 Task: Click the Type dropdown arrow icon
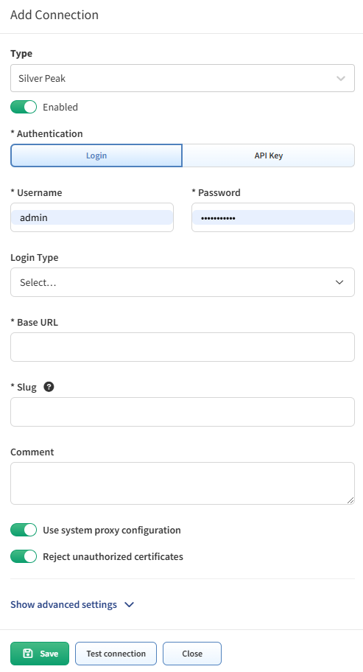click(341, 78)
